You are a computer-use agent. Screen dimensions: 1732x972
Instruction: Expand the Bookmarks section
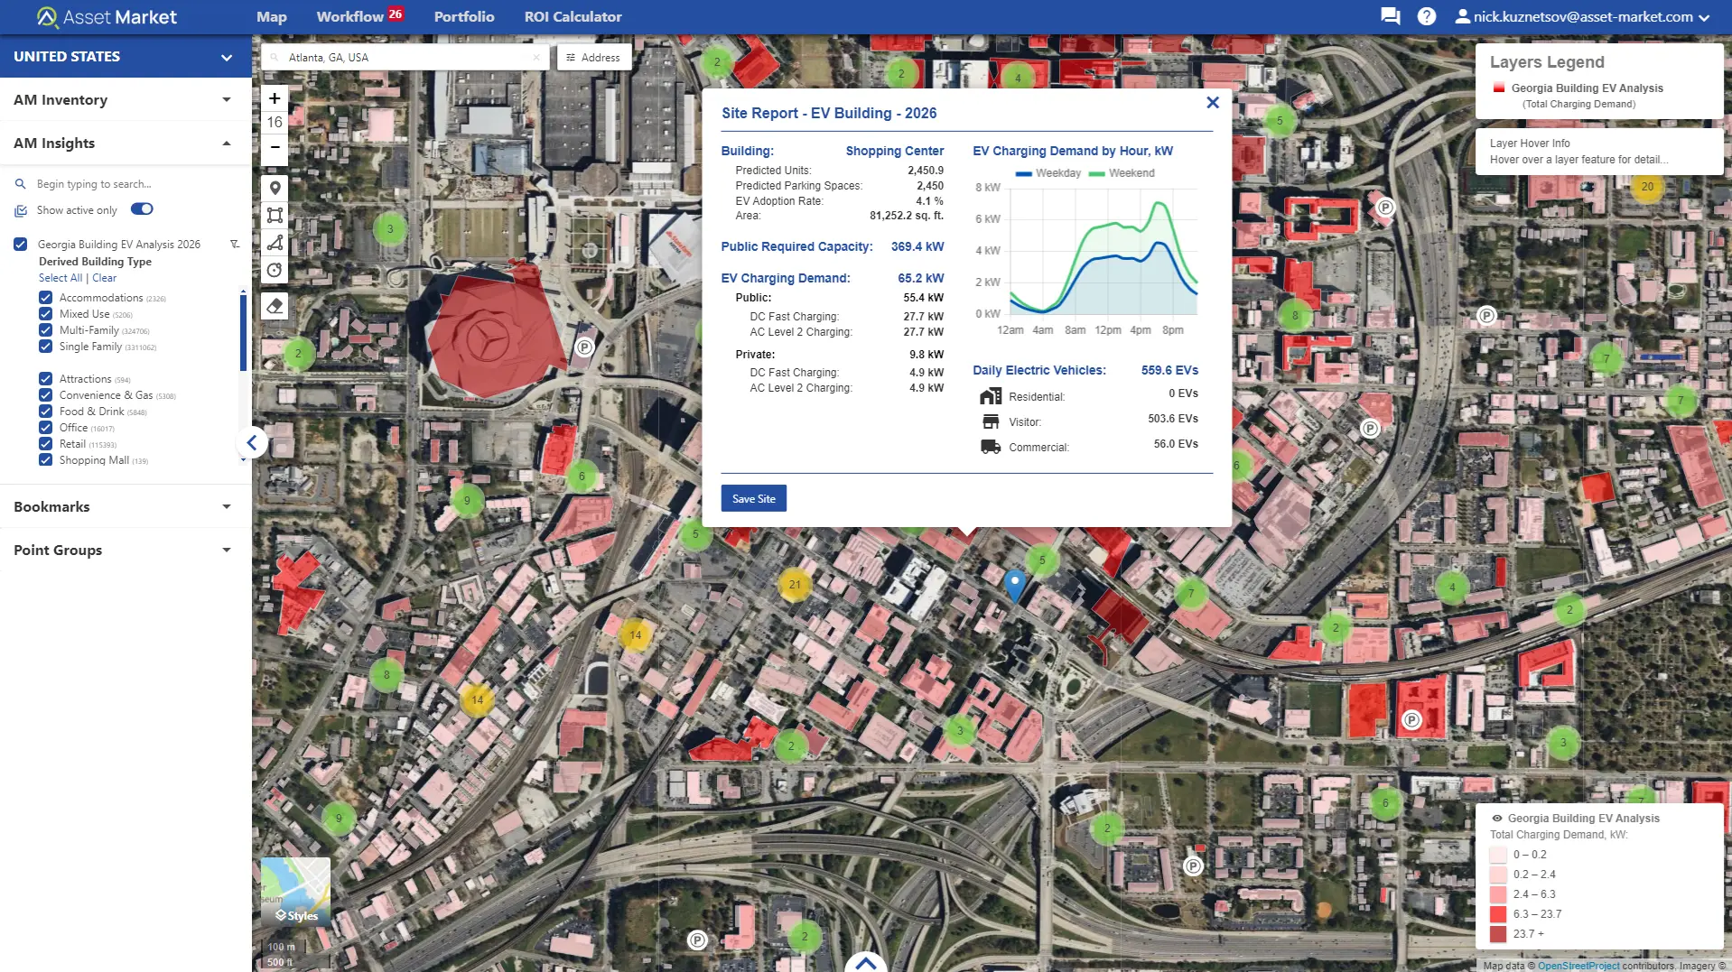click(126, 507)
